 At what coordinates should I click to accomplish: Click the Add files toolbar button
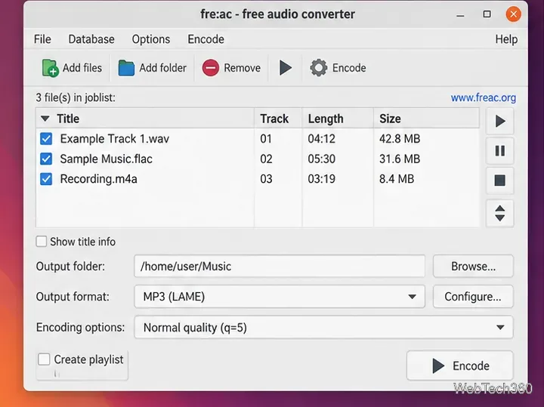pos(72,68)
